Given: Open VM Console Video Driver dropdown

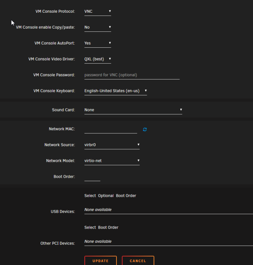Looking at the screenshot, I should [x=98, y=59].
